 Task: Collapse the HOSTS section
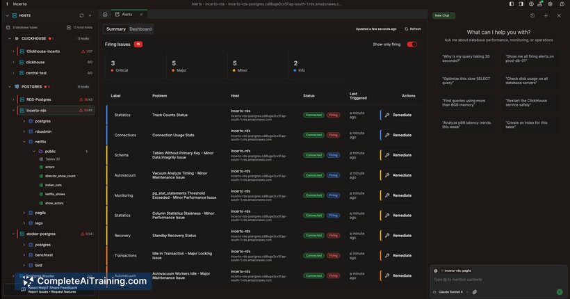7,15
